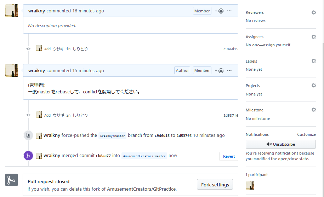Click the purple merged commit icon
The width and height of the screenshot is (324, 197).
coord(28,156)
